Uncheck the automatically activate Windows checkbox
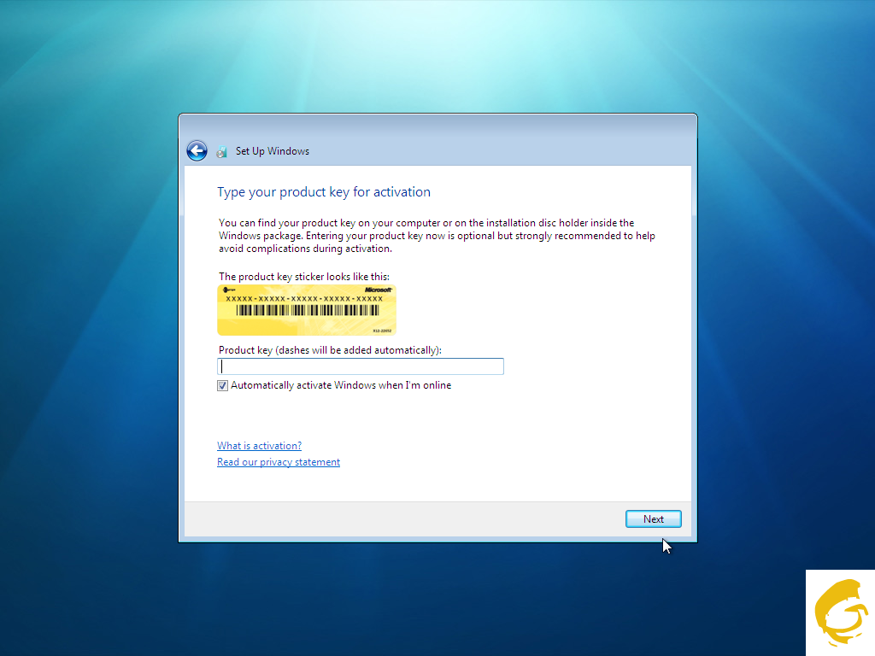The width and height of the screenshot is (875, 656). point(223,386)
